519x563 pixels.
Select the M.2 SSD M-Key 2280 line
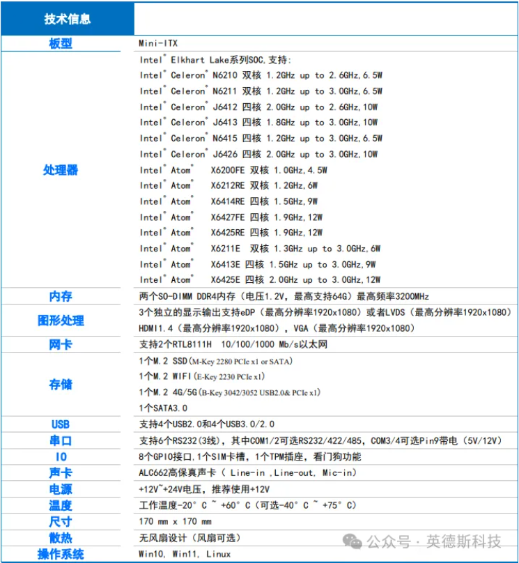tap(216, 361)
